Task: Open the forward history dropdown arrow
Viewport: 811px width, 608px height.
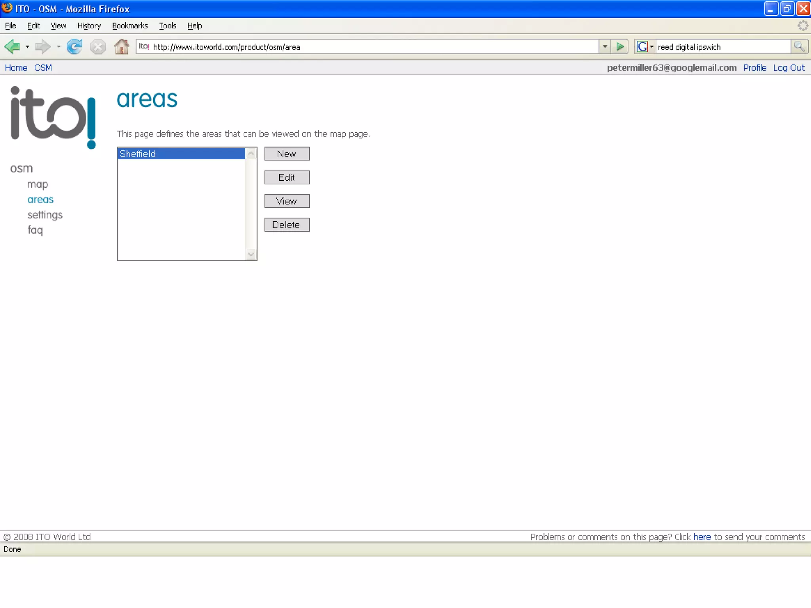Action: tap(59, 47)
